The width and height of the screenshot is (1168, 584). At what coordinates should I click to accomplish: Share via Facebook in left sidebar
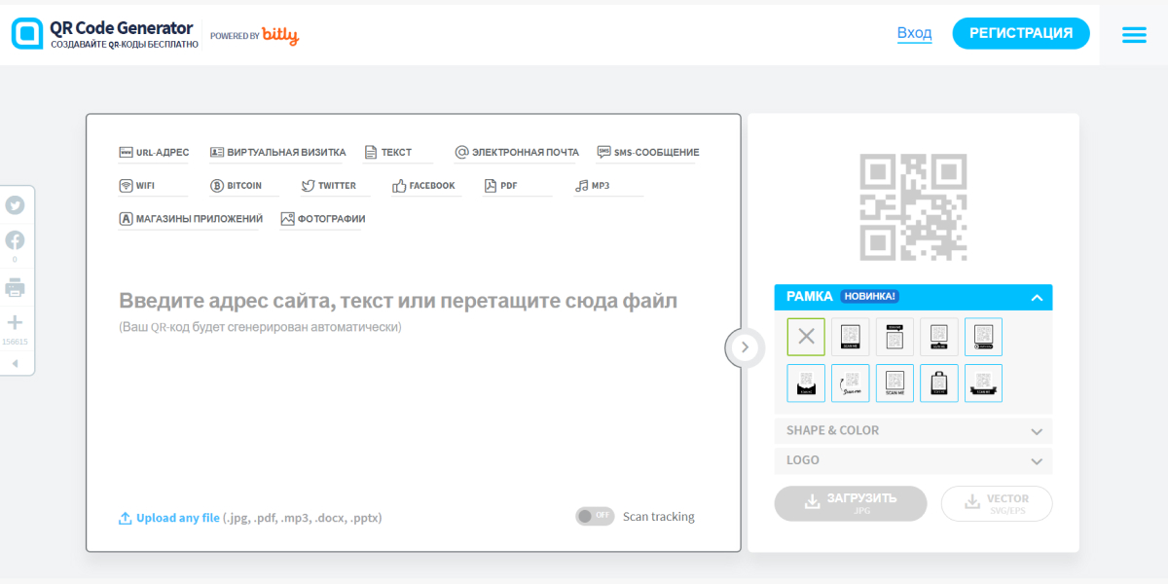coord(16,240)
